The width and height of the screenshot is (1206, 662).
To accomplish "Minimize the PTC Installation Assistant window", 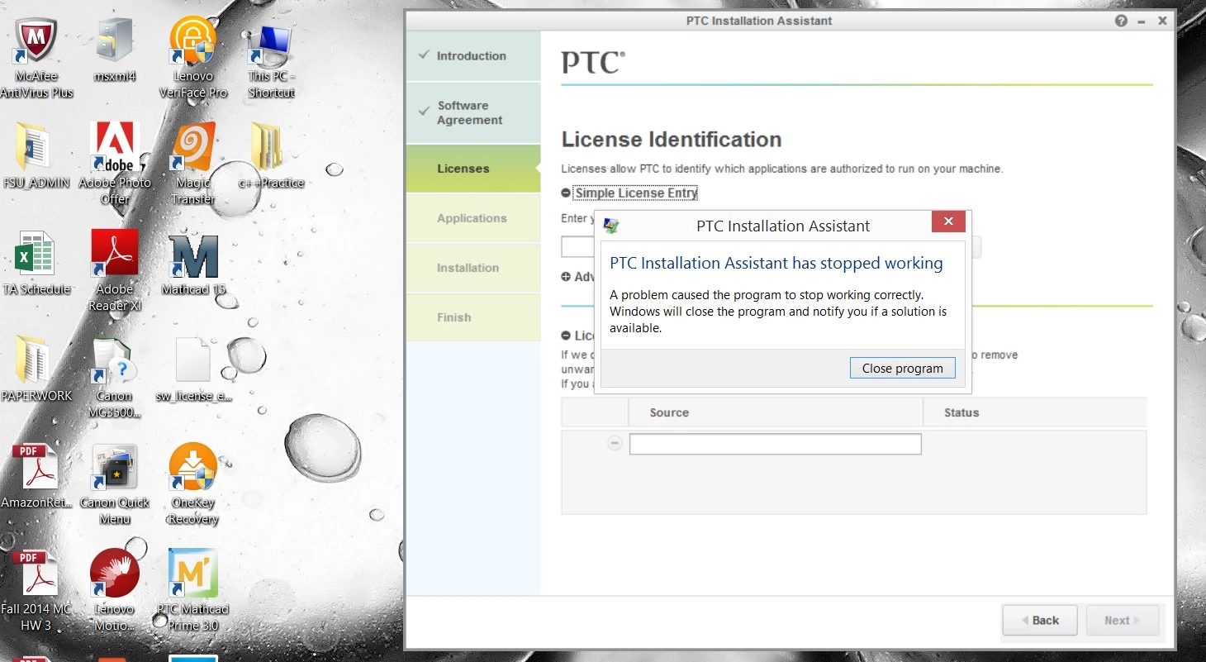I will 1142,21.
